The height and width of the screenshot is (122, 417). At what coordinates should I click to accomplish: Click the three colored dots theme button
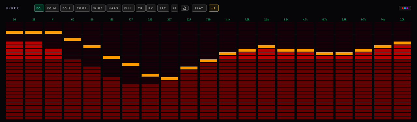click(405, 8)
